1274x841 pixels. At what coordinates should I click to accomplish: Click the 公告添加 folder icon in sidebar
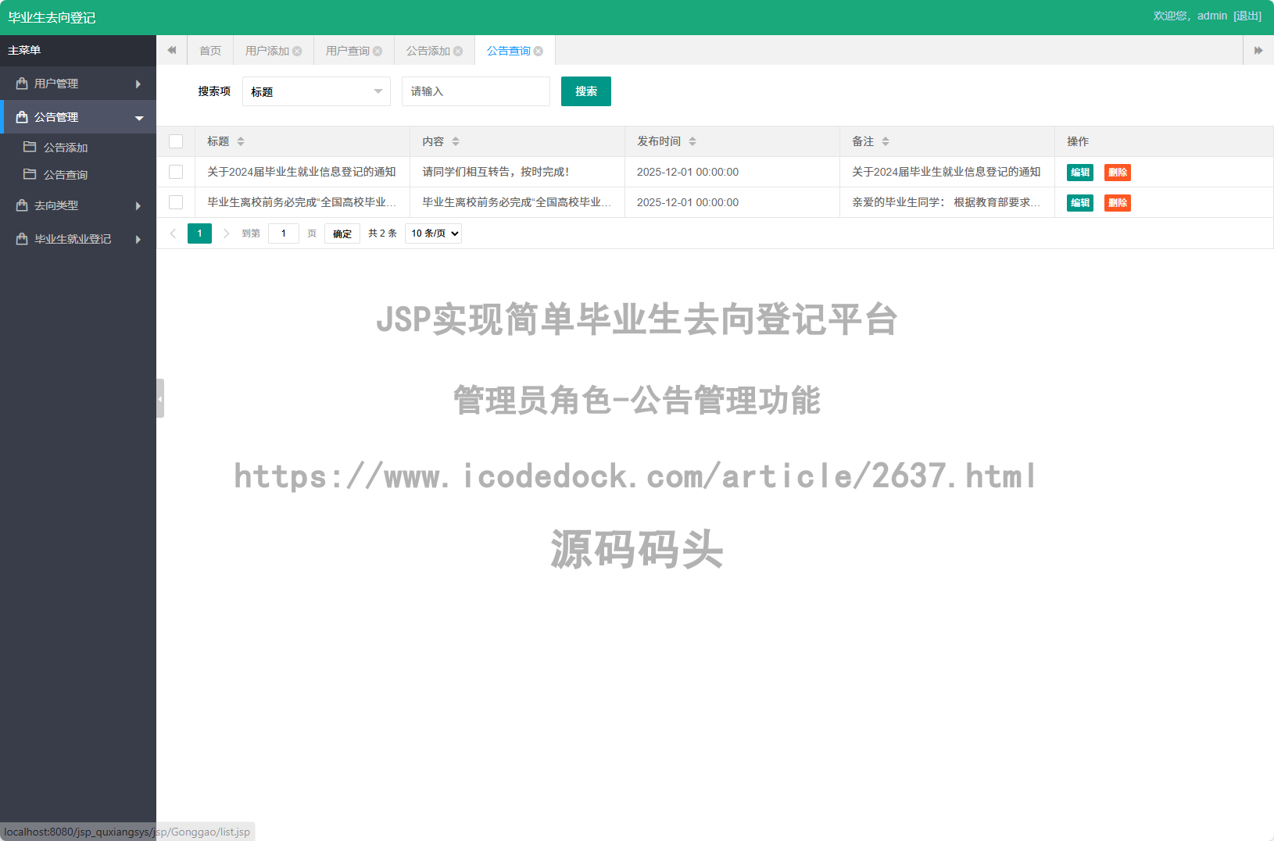pyautogui.click(x=29, y=147)
